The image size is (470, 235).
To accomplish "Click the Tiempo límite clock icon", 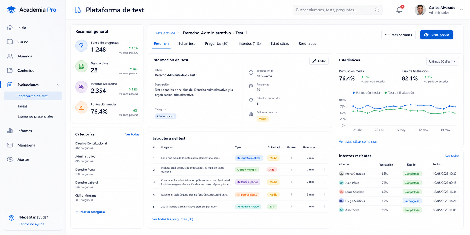I will click(251, 73).
